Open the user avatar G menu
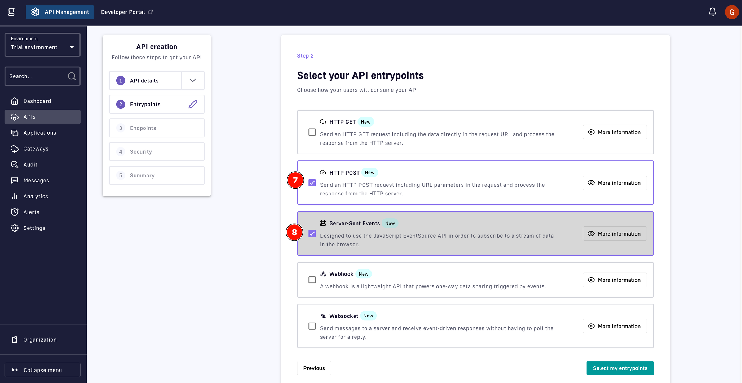Screen dimensions: 742x383 [x=731, y=12]
